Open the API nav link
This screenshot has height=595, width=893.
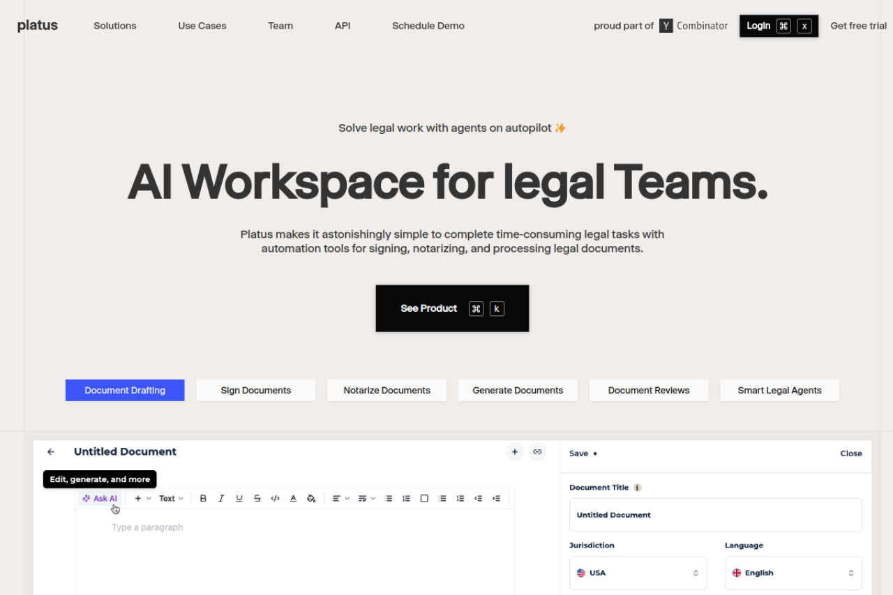coord(343,26)
